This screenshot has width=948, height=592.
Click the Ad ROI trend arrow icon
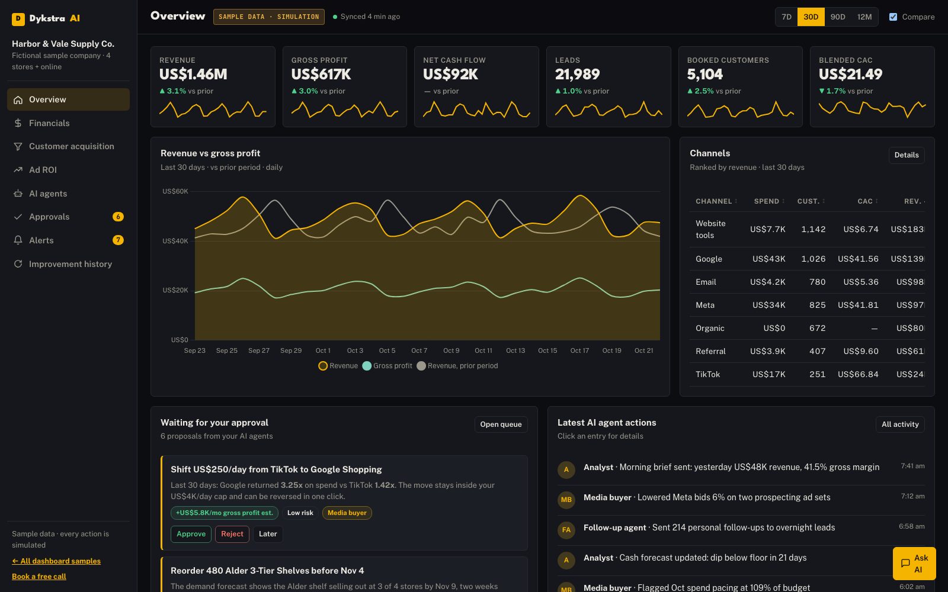tap(18, 170)
